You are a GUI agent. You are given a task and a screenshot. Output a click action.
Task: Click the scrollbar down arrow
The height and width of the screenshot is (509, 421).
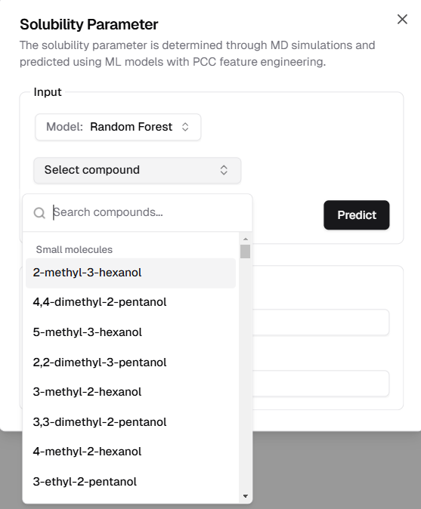[245, 496]
